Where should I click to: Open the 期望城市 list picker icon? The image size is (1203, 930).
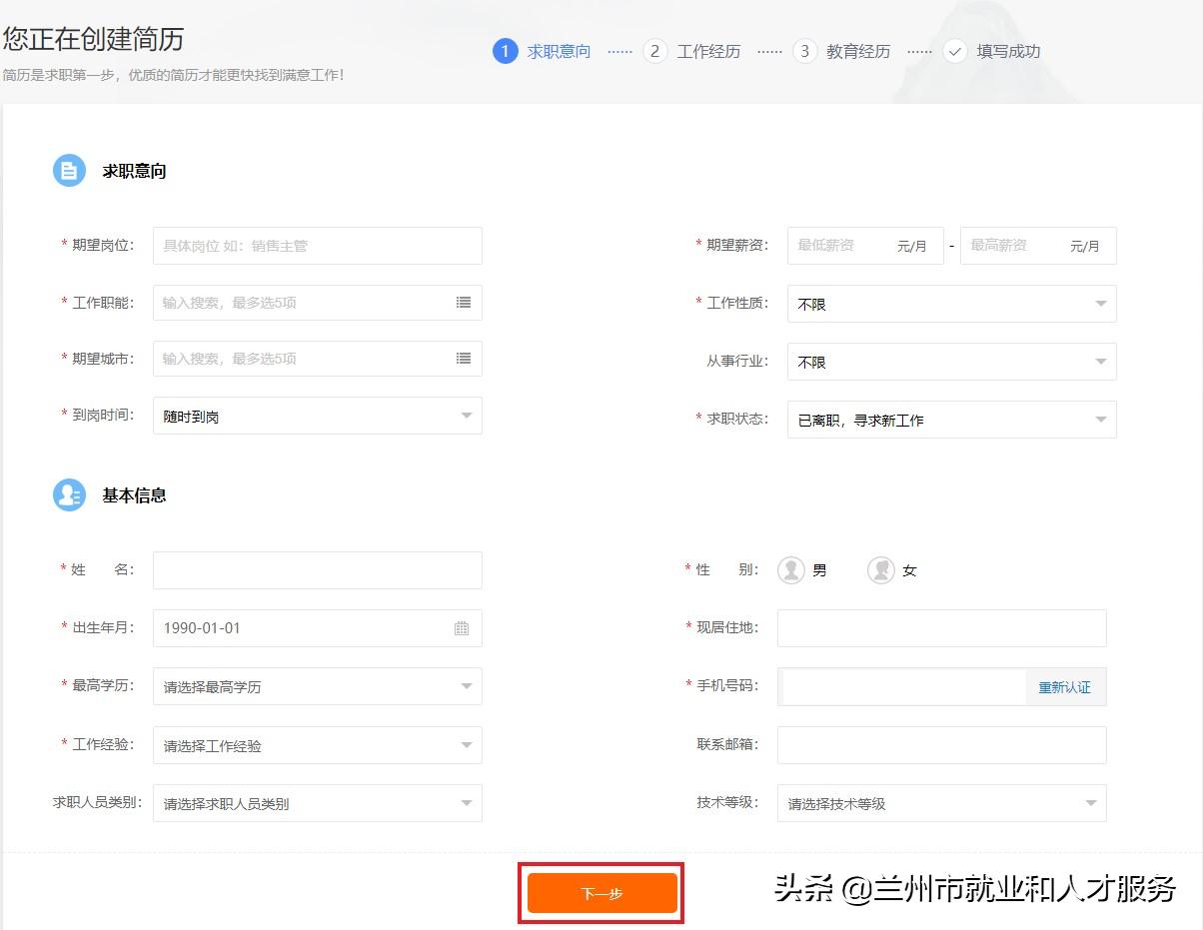coord(463,359)
